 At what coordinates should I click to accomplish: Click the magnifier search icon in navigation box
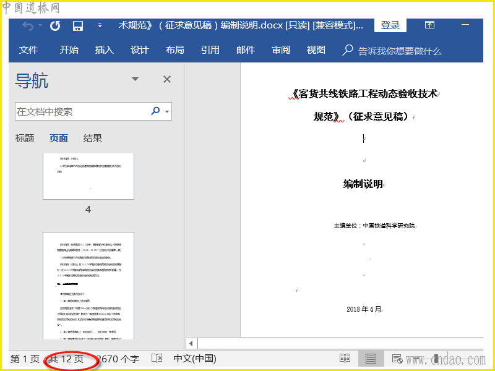[155, 111]
